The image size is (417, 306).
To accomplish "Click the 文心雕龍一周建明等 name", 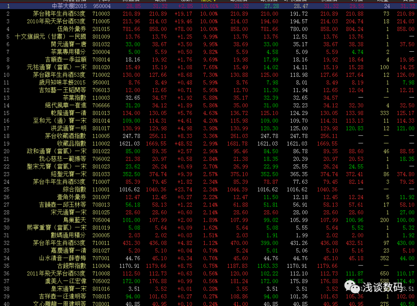I will click(59, 304).
